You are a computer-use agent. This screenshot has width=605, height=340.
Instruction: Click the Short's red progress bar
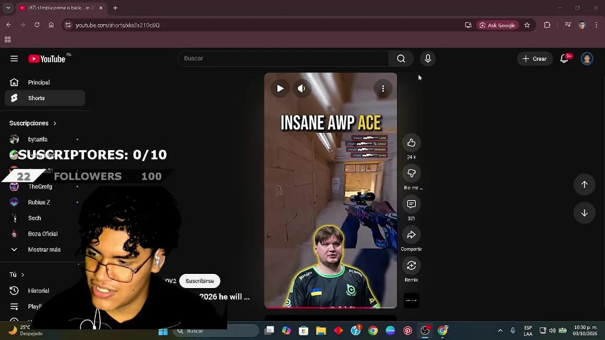pos(330,307)
